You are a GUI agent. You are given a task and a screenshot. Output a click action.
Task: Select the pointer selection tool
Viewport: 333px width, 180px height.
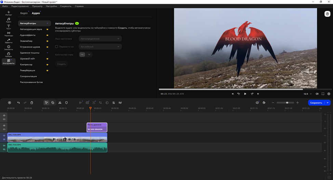(46, 103)
